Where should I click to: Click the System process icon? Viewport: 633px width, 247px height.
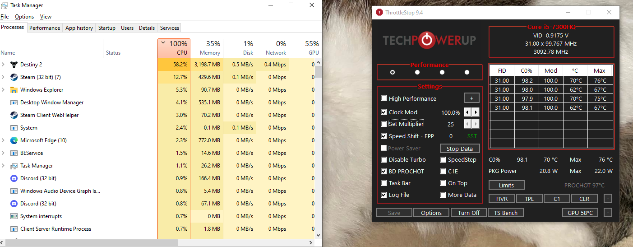(x=14, y=128)
